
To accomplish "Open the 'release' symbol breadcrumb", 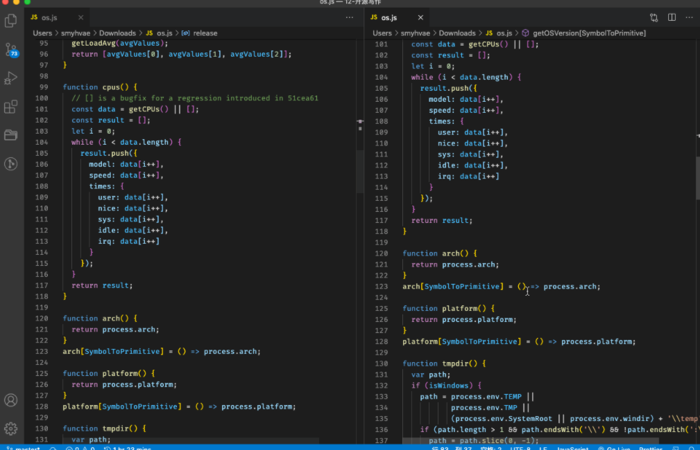I will tap(200, 33).
